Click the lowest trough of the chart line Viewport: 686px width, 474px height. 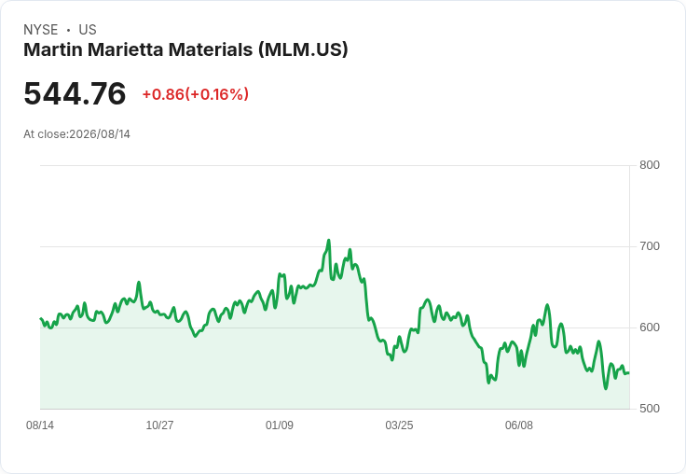coord(606,388)
